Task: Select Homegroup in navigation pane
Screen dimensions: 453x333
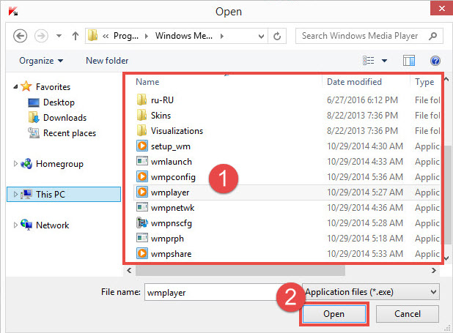Action: click(59, 164)
